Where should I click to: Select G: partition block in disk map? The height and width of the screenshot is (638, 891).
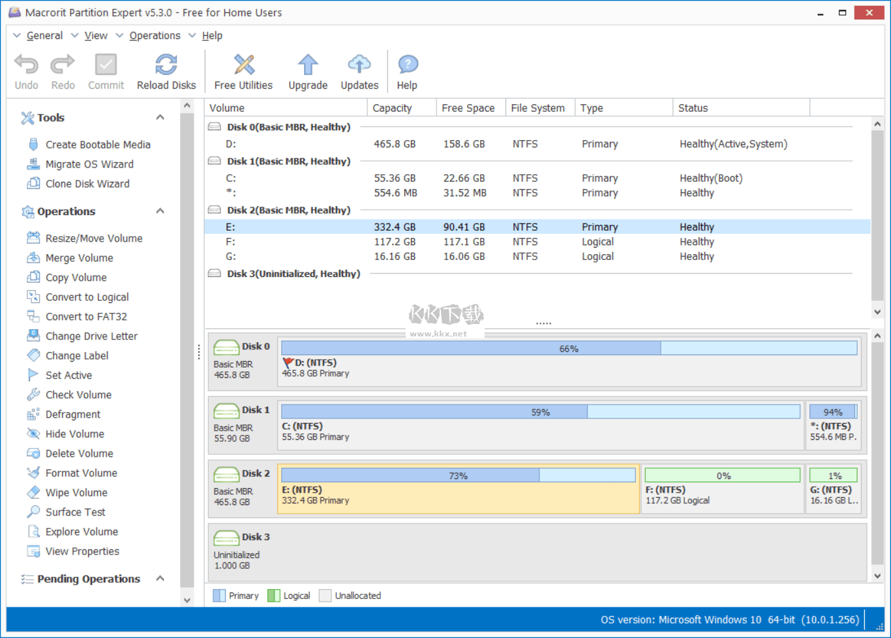(x=834, y=489)
